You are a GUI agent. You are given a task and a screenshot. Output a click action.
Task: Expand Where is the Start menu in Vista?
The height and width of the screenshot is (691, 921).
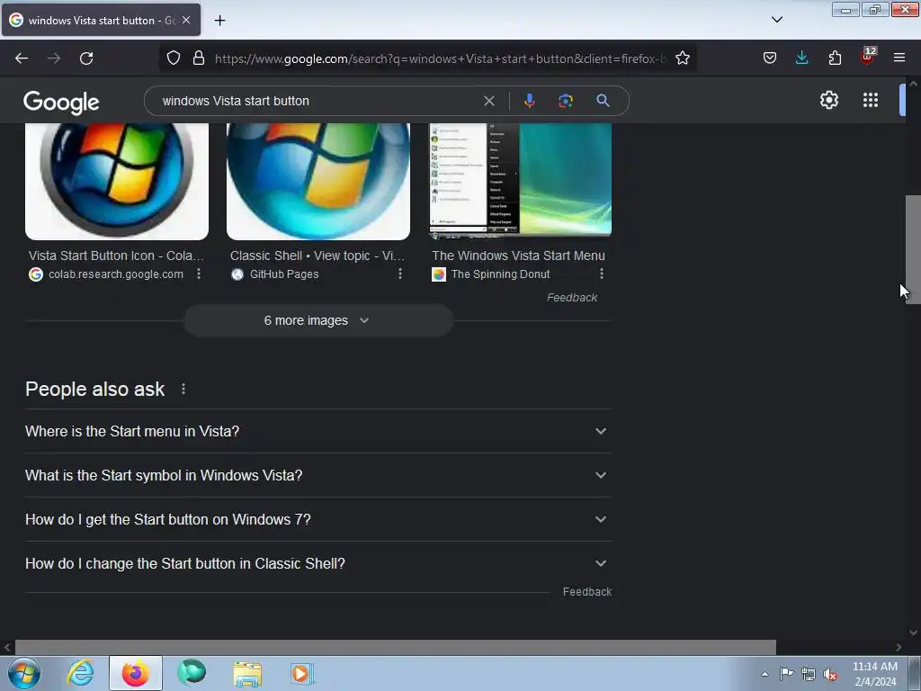pyautogui.click(x=317, y=431)
